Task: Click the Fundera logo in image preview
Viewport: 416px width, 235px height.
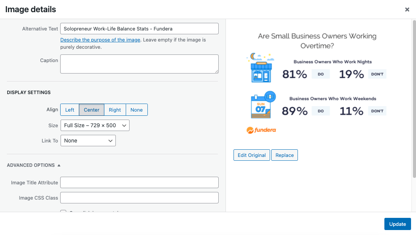Action: (x=261, y=130)
